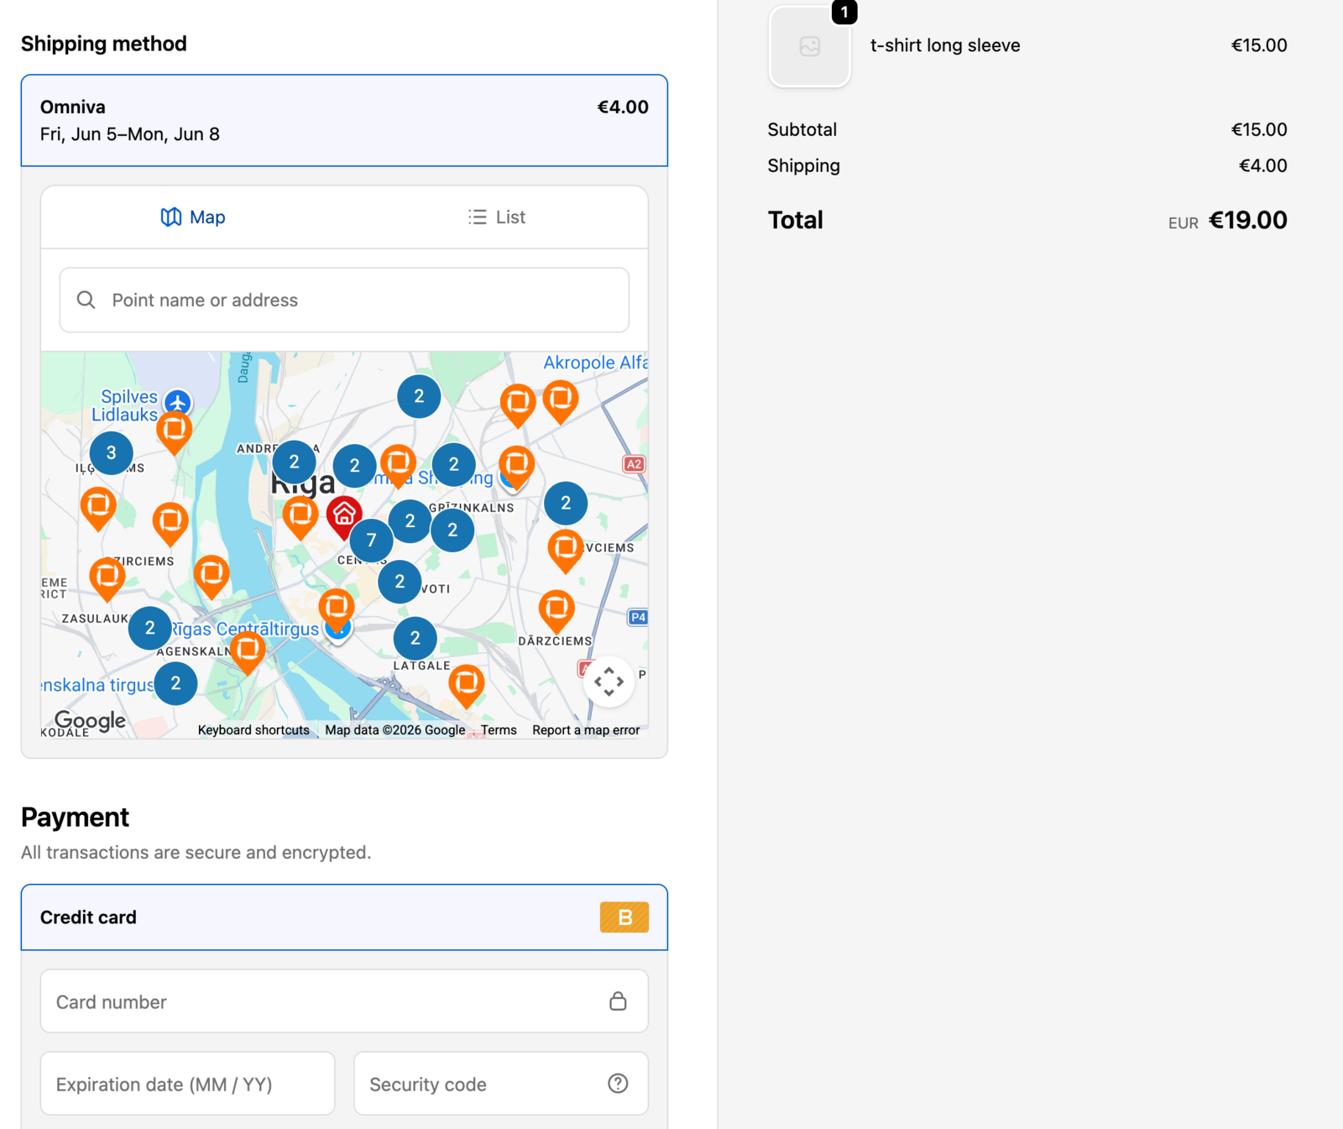
Task: Open the map camera controls button
Action: (609, 682)
